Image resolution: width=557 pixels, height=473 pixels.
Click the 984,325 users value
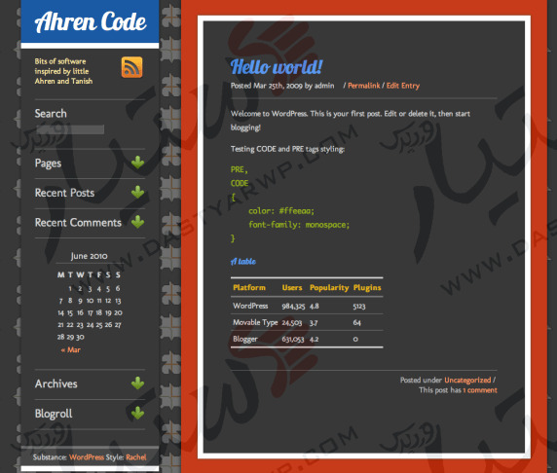(x=293, y=307)
